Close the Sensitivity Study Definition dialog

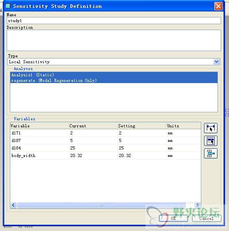point(218,6)
